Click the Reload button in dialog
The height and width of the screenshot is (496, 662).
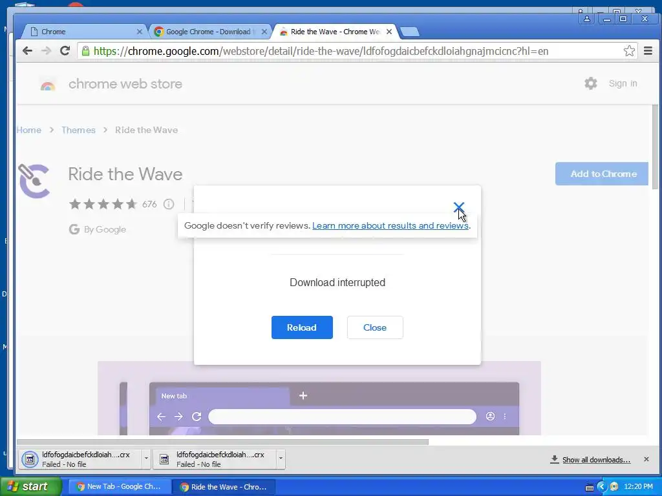pyautogui.click(x=302, y=327)
